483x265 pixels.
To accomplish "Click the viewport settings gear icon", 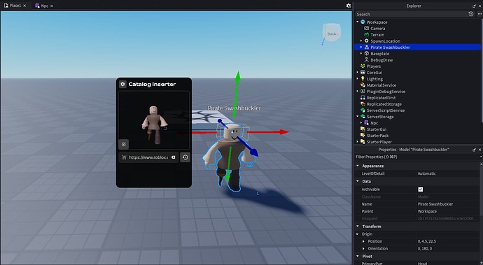I will 349,6.
